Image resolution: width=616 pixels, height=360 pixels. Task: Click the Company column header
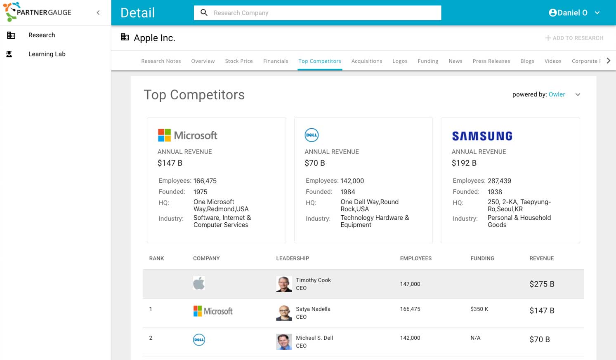point(206,259)
